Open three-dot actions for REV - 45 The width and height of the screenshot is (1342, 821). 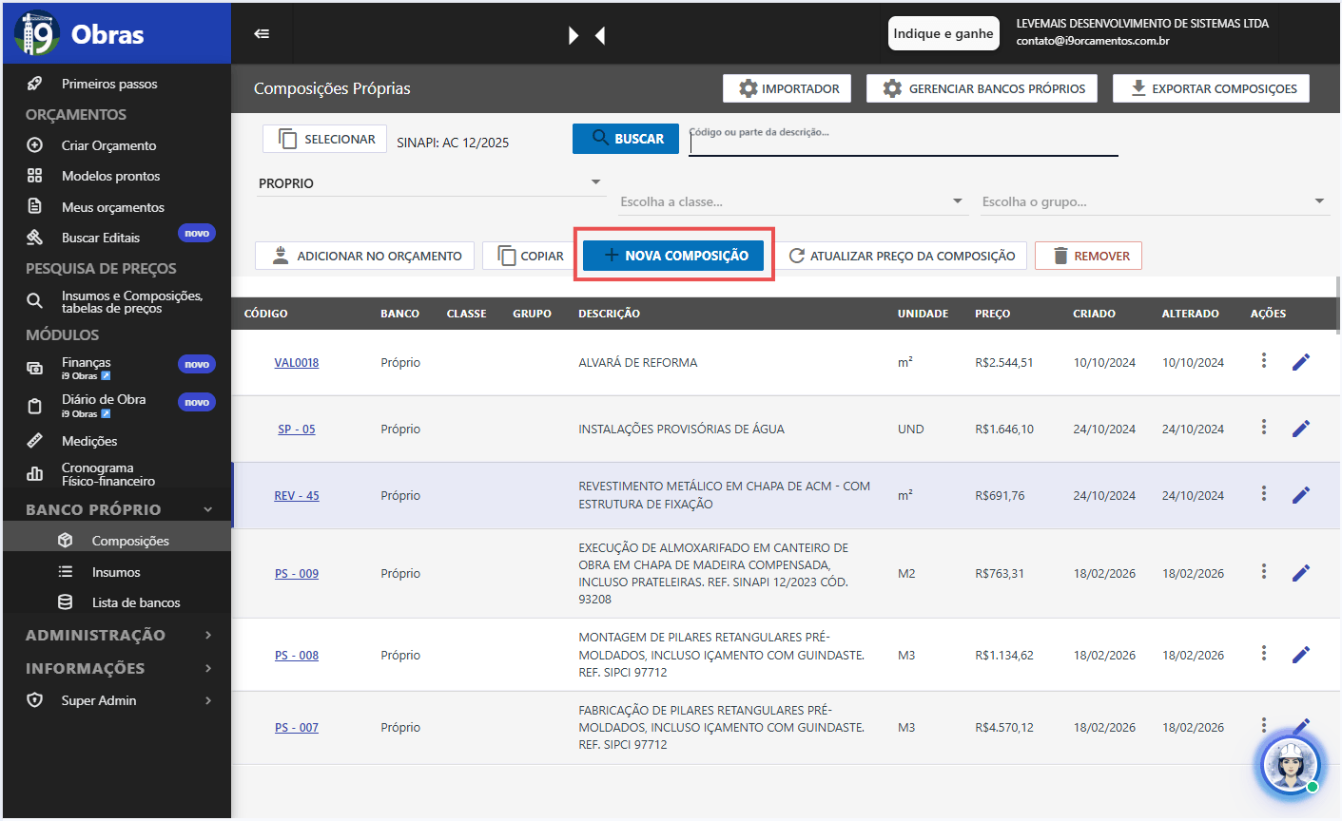click(1264, 493)
